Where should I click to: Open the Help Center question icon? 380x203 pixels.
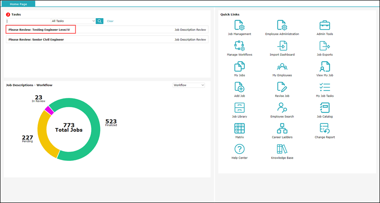239,149
